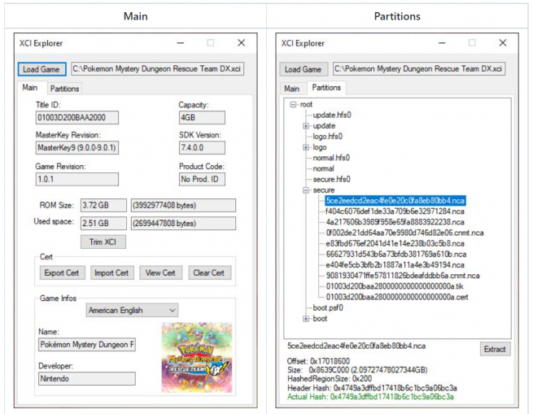Select the .cert file in tree
This screenshot has height=414, width=533.
pyautogui.click(x=397, y=297)
